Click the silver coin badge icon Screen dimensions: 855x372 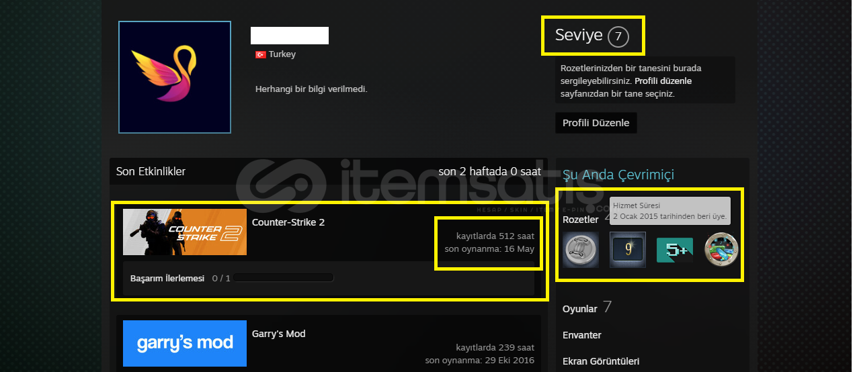click(580, 250)
